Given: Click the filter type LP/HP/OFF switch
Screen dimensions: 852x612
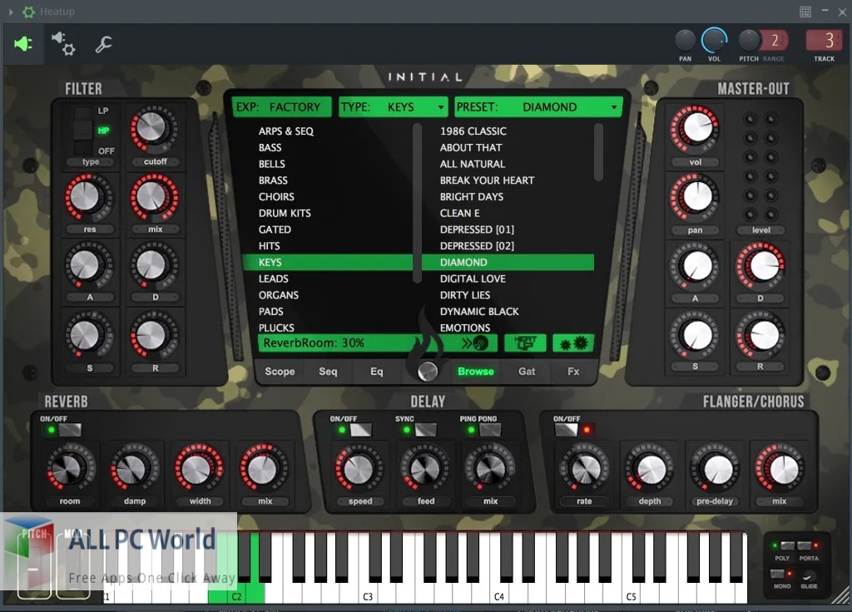Looking at the screenshot, I should [x=83, y=131].
